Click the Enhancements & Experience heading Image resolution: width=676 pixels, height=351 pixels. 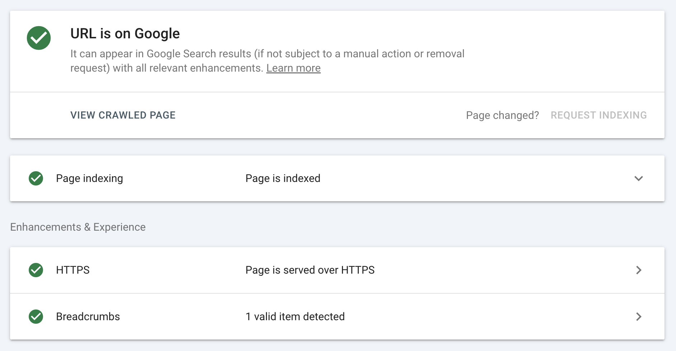point(78,227)
